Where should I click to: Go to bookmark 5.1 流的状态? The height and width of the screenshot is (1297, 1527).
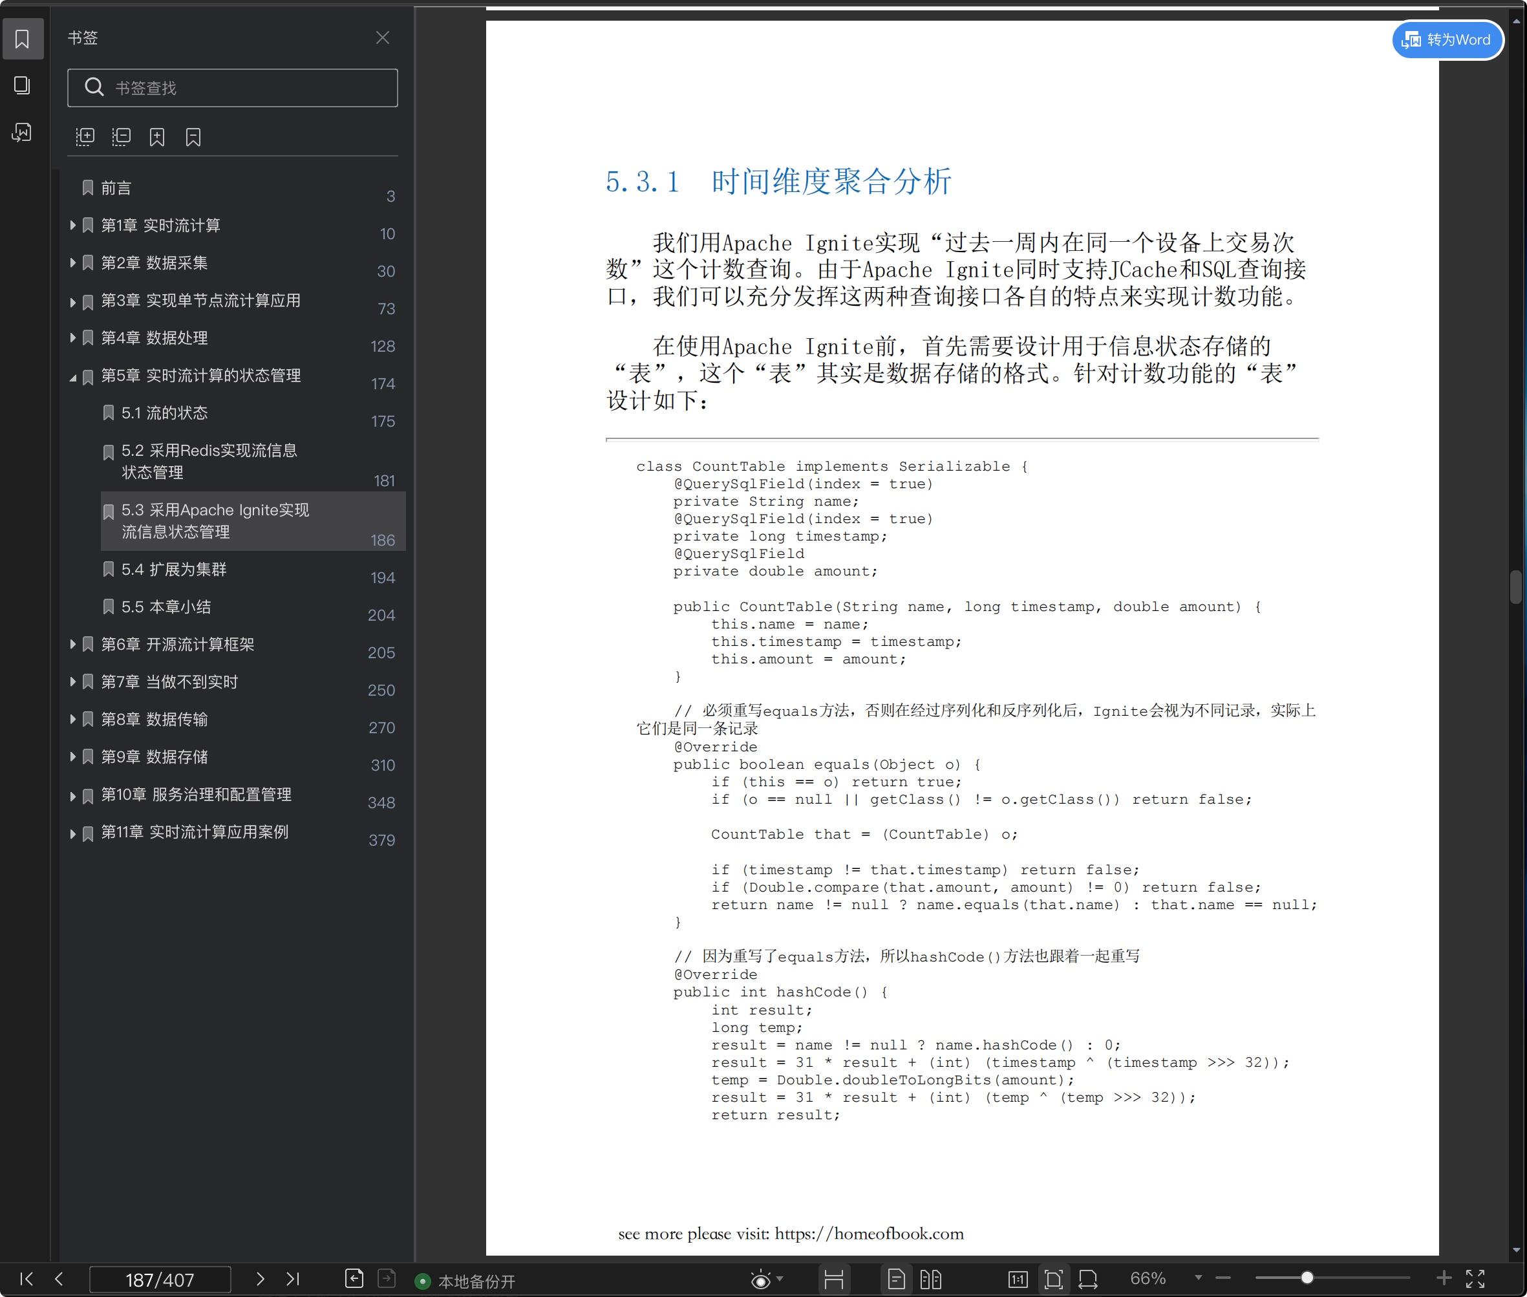[164, 413]
